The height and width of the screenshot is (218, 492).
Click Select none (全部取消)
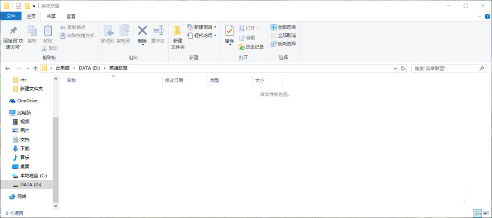click(283, 36)
